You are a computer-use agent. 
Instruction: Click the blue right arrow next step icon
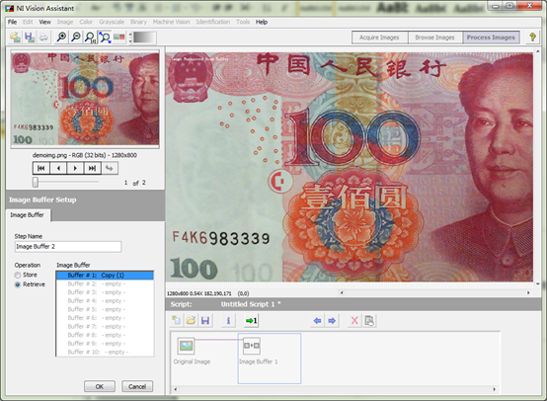coord(332,320)
